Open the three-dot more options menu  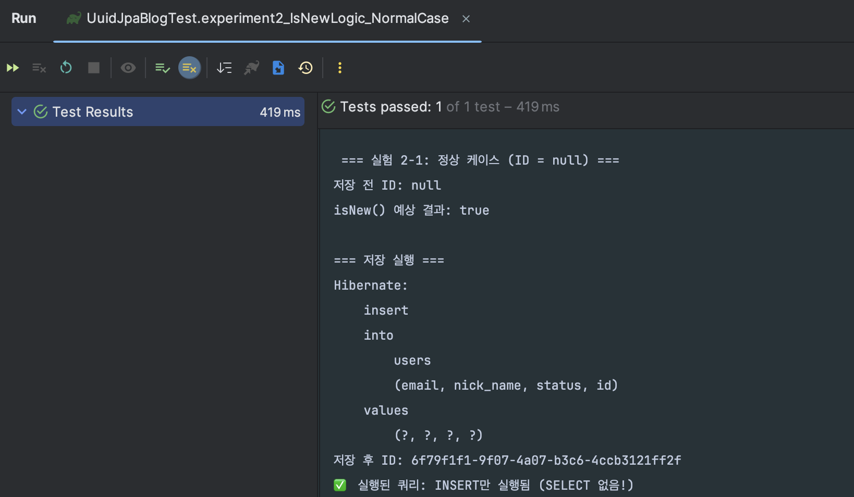coord(340,68)
